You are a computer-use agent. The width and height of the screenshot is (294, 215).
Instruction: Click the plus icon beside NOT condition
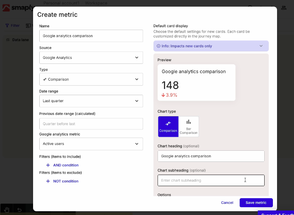click(x=48, y=181)
